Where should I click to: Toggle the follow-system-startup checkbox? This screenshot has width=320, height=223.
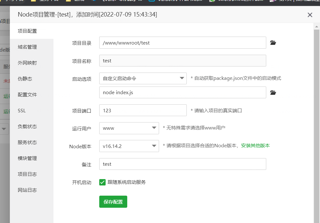[x=102, y=182]
